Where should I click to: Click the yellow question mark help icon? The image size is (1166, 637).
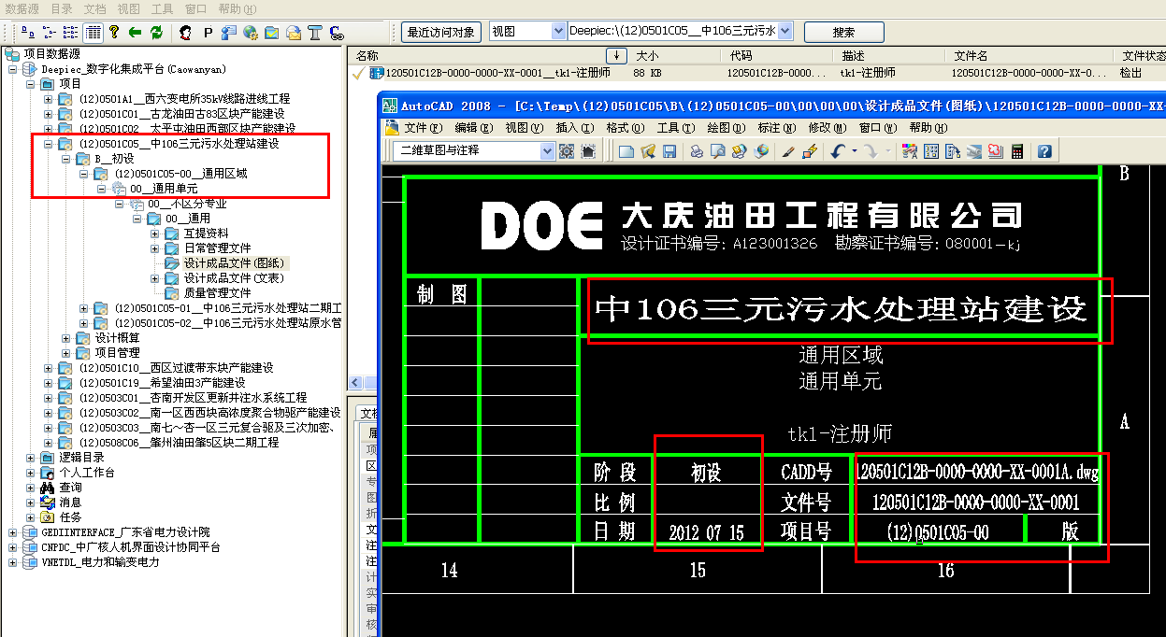[114, 33]
